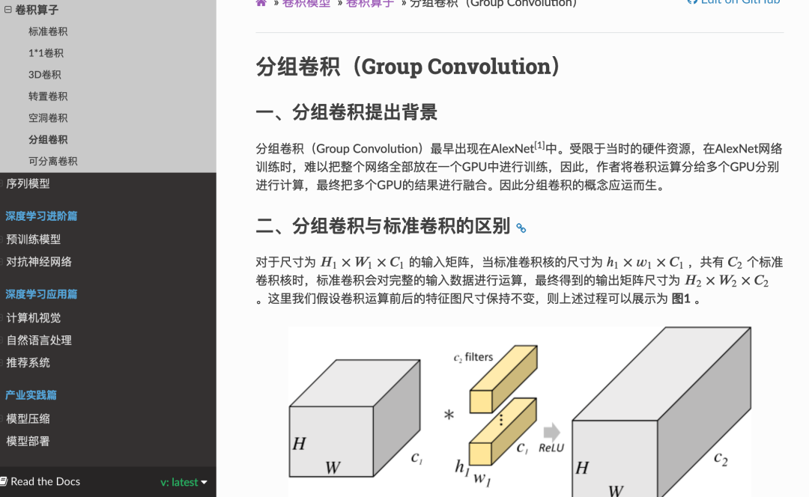Click the permalink chain icon beside 二、分组卷积与标准卷积的区别

(x=521, y=228)
